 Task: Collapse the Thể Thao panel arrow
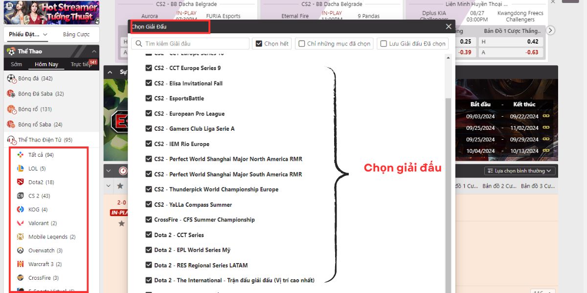click(94, 51)
